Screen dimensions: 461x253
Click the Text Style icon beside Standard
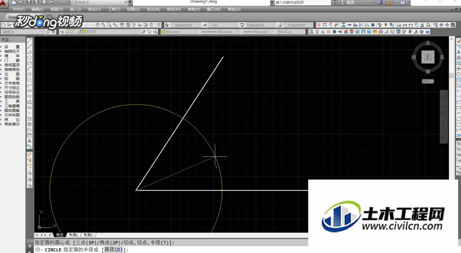click(167, 25)
